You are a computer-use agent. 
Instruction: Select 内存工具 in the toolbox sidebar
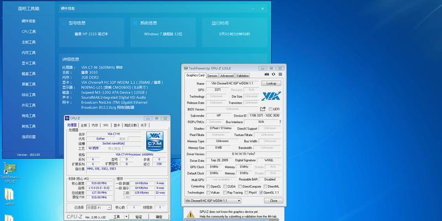[x=29, y=52]
